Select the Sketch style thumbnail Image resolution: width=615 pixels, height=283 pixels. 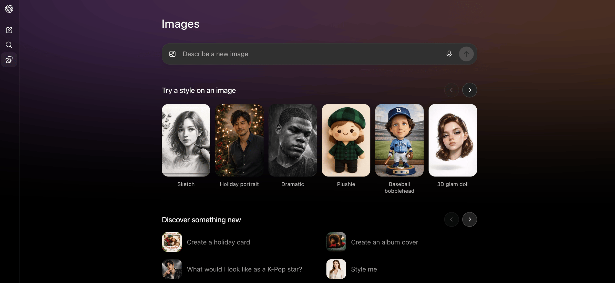click(186, 140)
